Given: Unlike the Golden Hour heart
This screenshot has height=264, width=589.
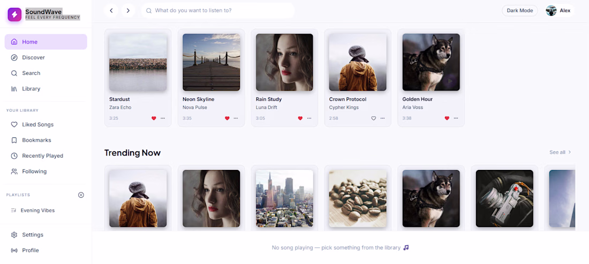Looking at the screenshot, I should tap(447, 118).
